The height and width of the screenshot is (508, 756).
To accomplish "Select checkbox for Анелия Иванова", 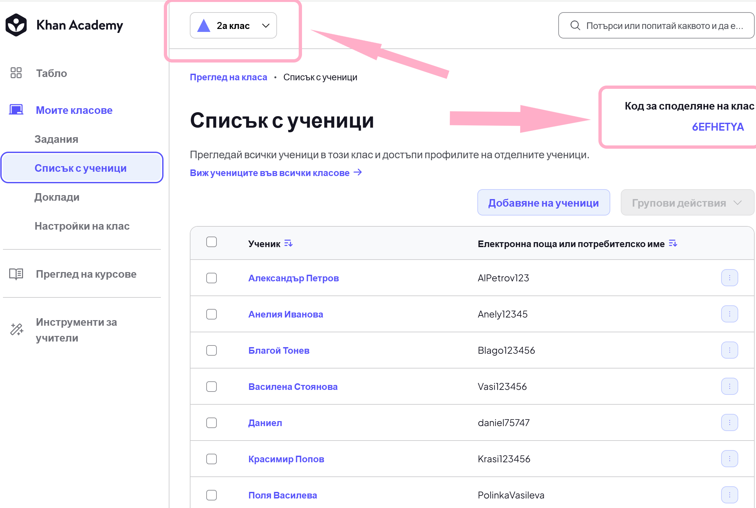I will pyautogui.click(x=212, y=314).
